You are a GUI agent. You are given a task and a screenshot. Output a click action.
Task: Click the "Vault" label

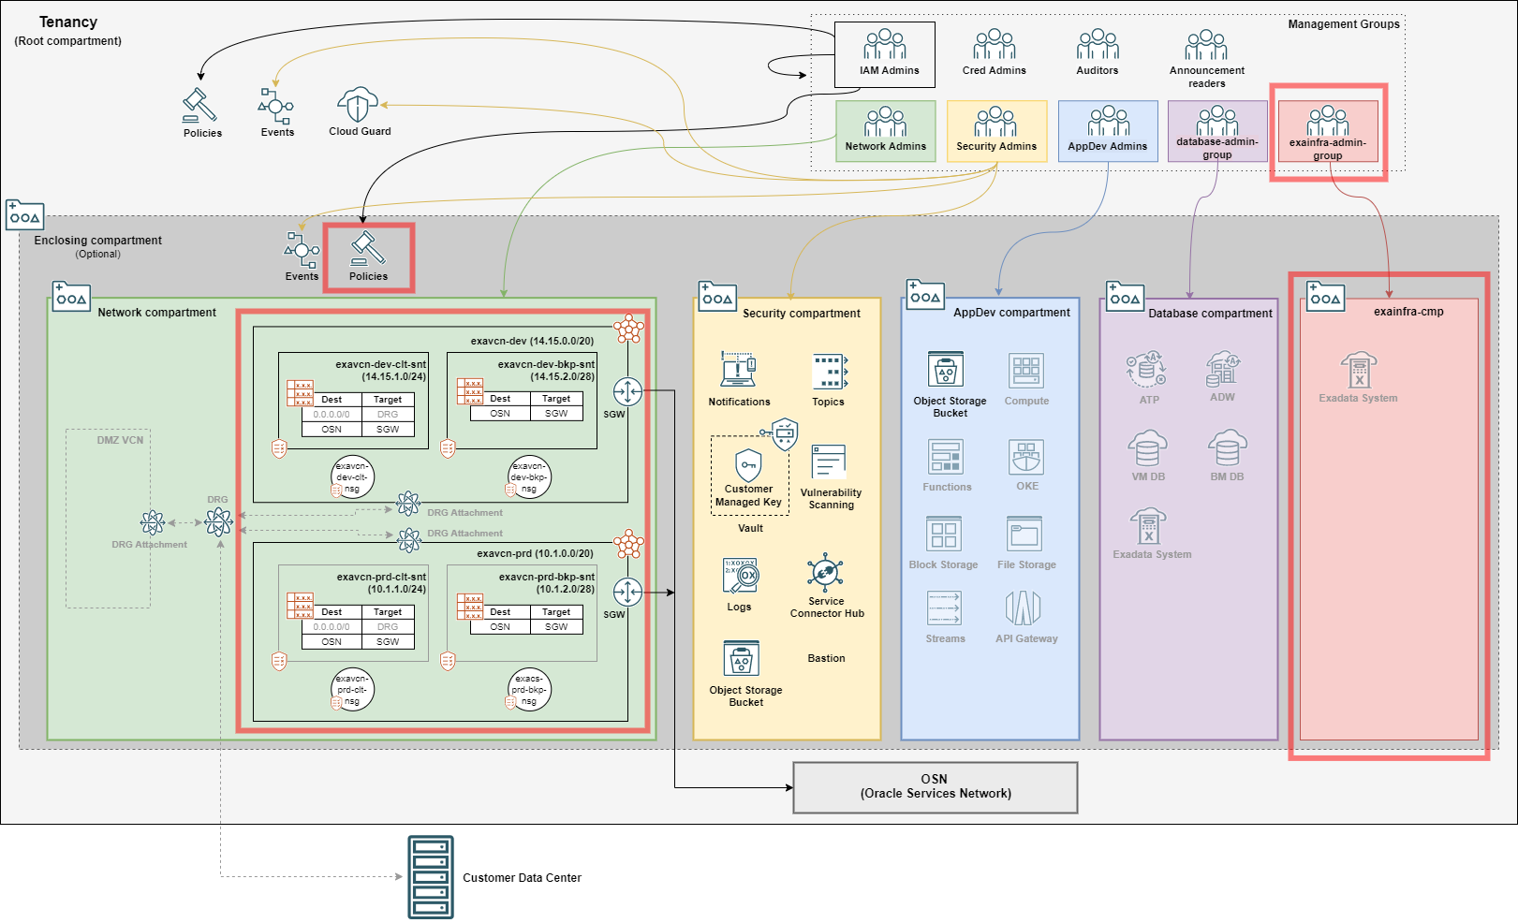750,528
